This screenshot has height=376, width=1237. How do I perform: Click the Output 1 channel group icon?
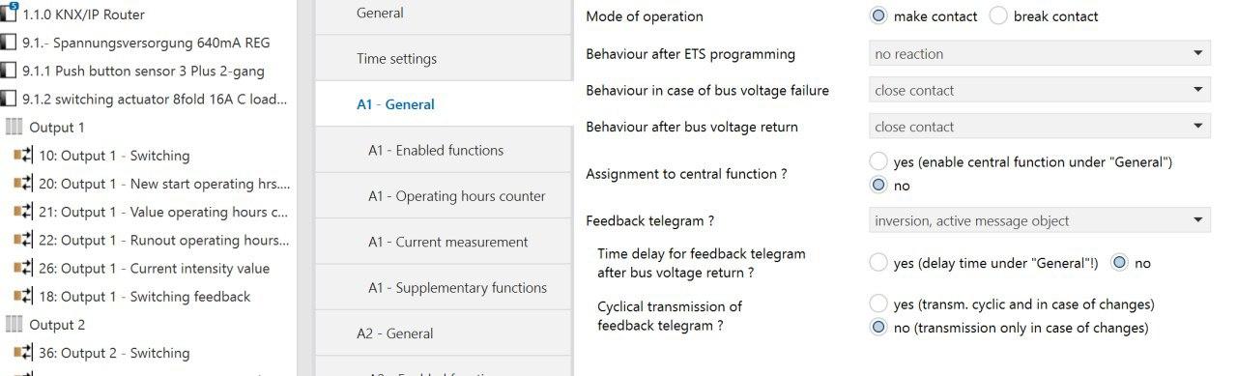click(x=14, y=127)
